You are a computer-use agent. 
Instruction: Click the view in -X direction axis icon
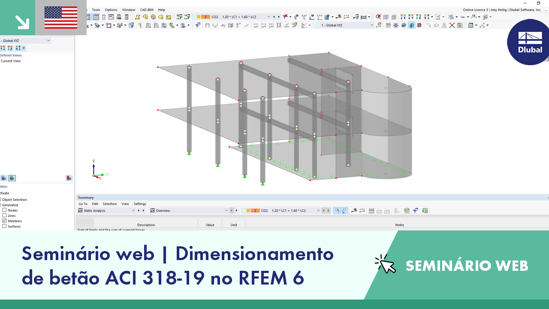426,17
